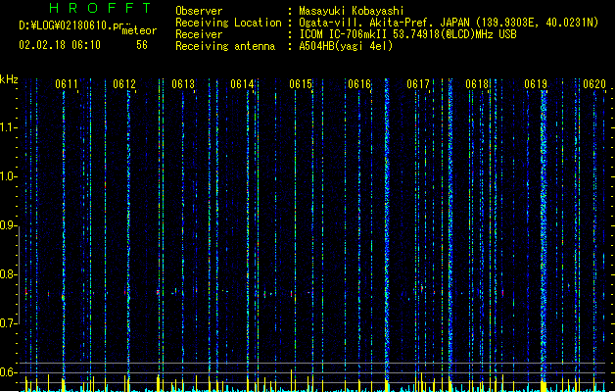Image resolution: width=616 pixels, height=392 pixels.
Task: Click the HROFFT title text
Action: [100, 8]
